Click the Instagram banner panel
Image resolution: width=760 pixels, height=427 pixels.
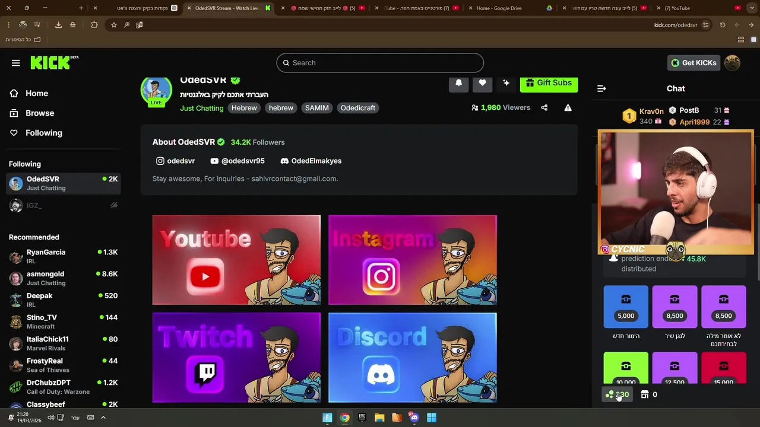click(413, 260)
